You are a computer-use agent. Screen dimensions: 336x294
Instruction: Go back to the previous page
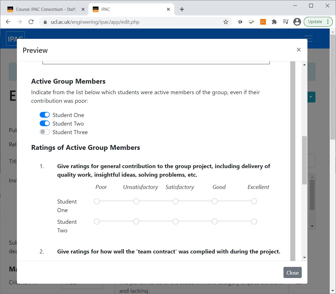pos(8,22)
